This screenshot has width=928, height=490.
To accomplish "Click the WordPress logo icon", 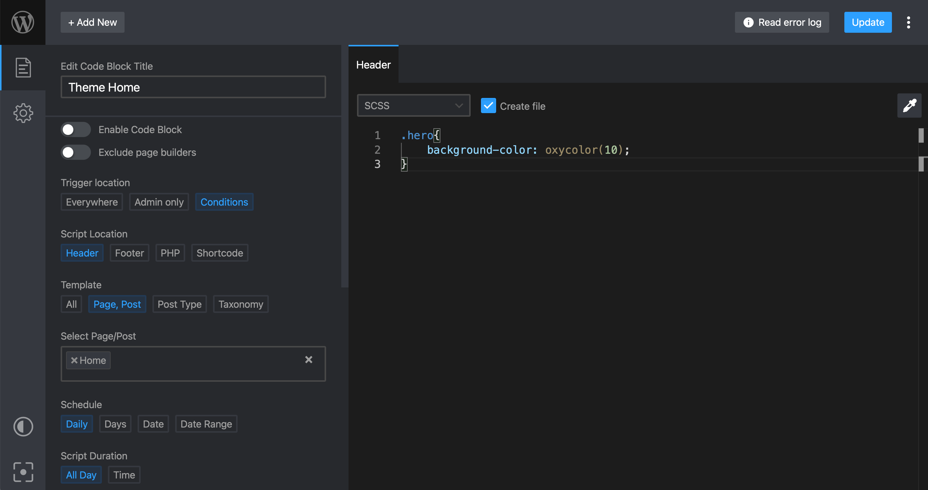I will point(23,22).
